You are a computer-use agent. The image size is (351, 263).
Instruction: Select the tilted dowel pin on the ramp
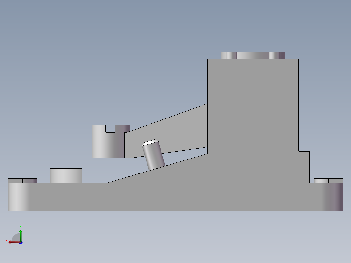pos(154,155)
